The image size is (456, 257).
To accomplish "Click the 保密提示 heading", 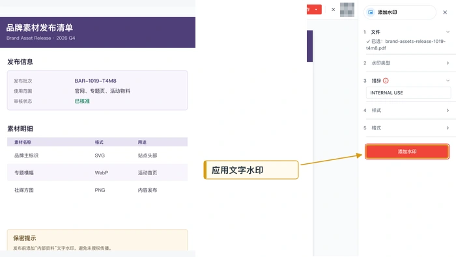I will click(x=25, y=238).
